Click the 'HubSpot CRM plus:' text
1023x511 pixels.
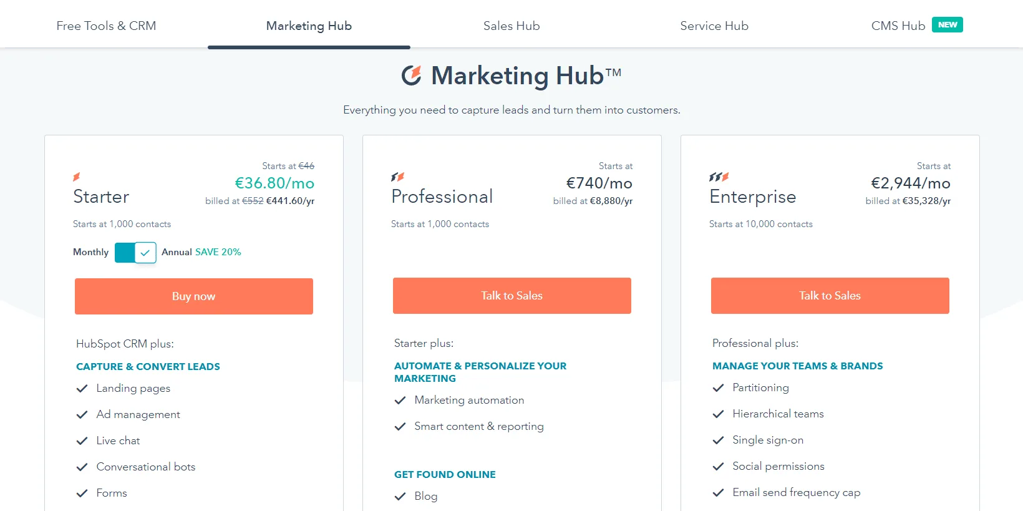coord(125,344)
